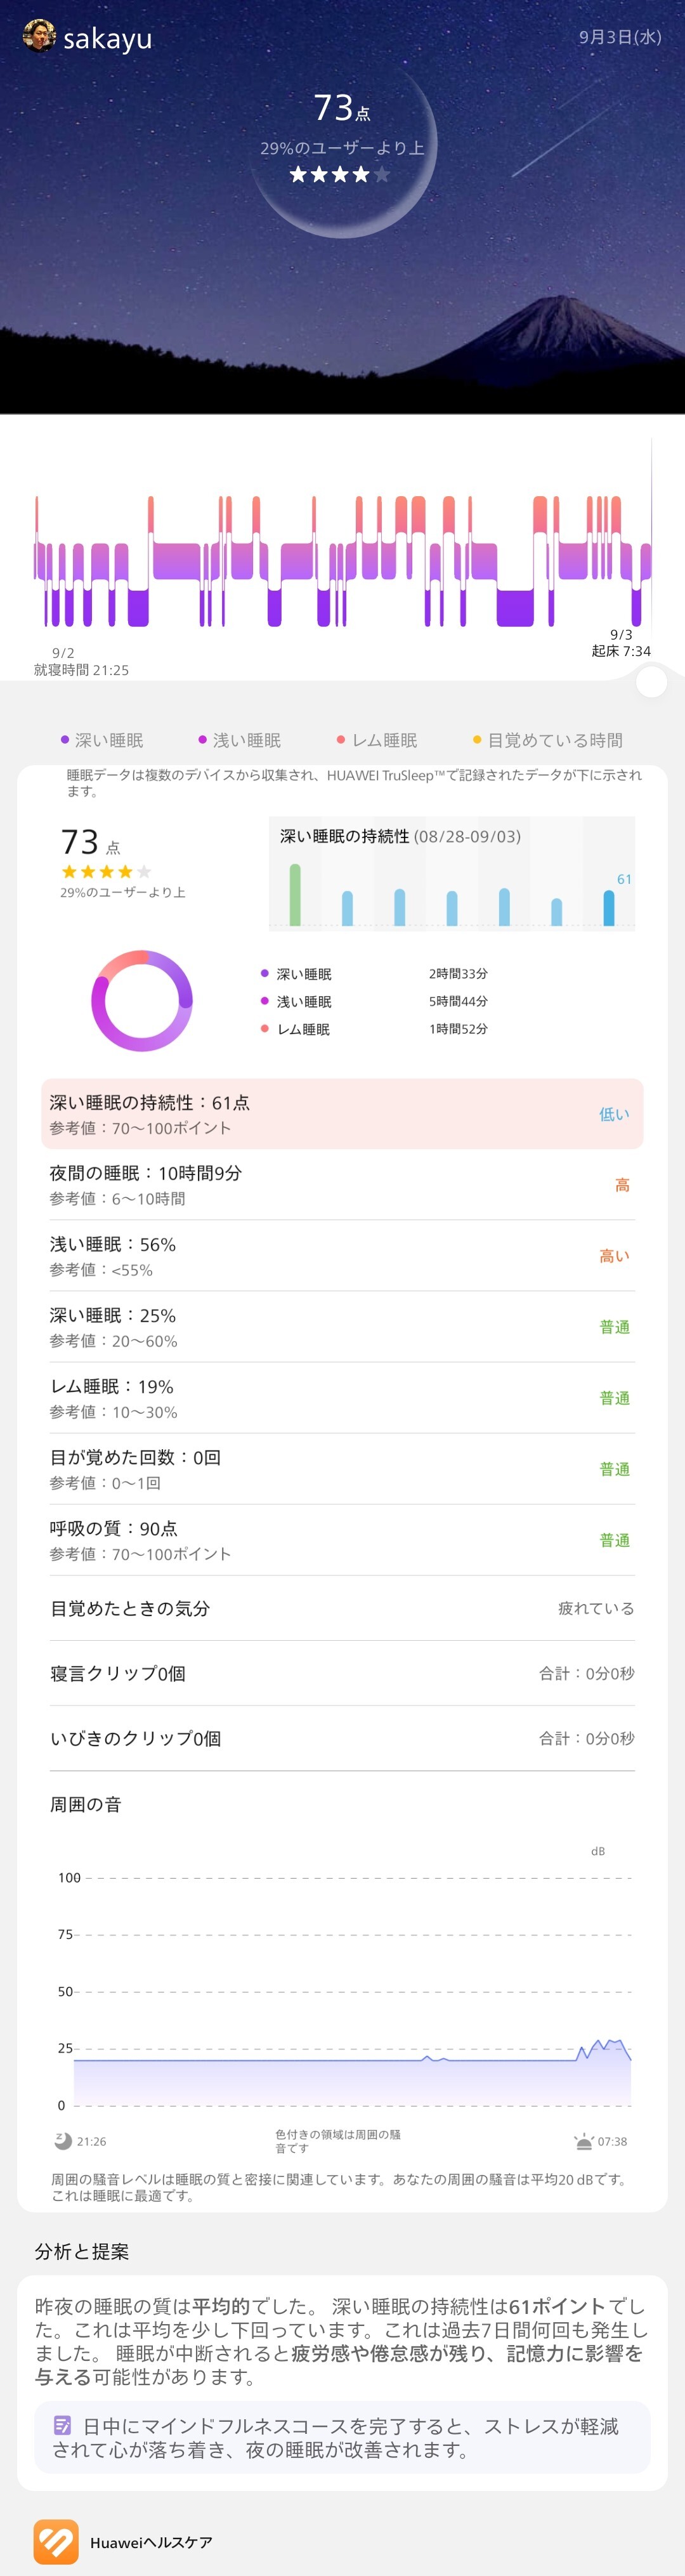Click the purple 深い睡眠 legend dot
Screen dimensions: 685x2576
[65, 740]
